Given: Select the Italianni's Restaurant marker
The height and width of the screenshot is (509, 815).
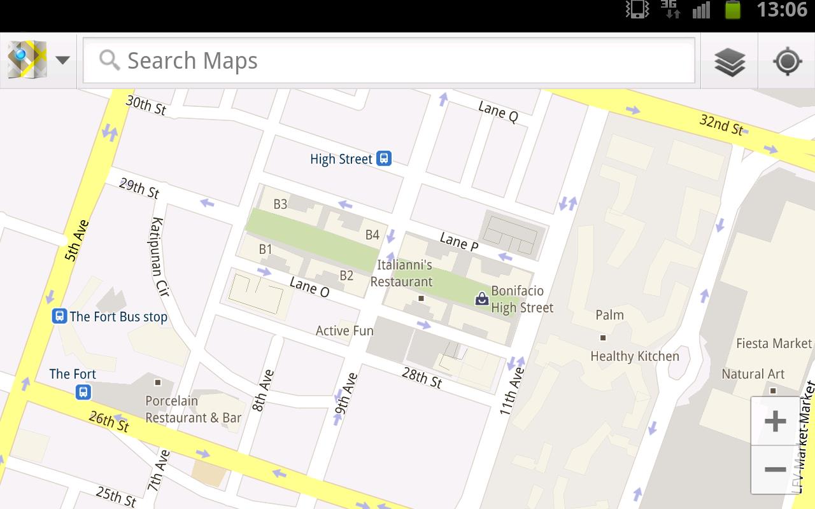Looking at the screenshot, I should click(x=421, y=298).
